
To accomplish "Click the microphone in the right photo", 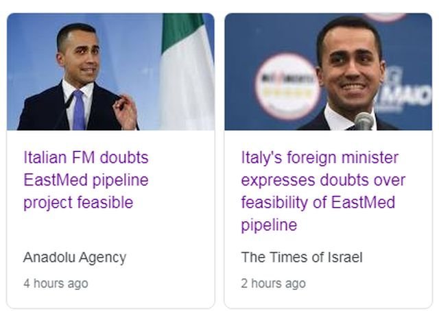I will [364, 121].
